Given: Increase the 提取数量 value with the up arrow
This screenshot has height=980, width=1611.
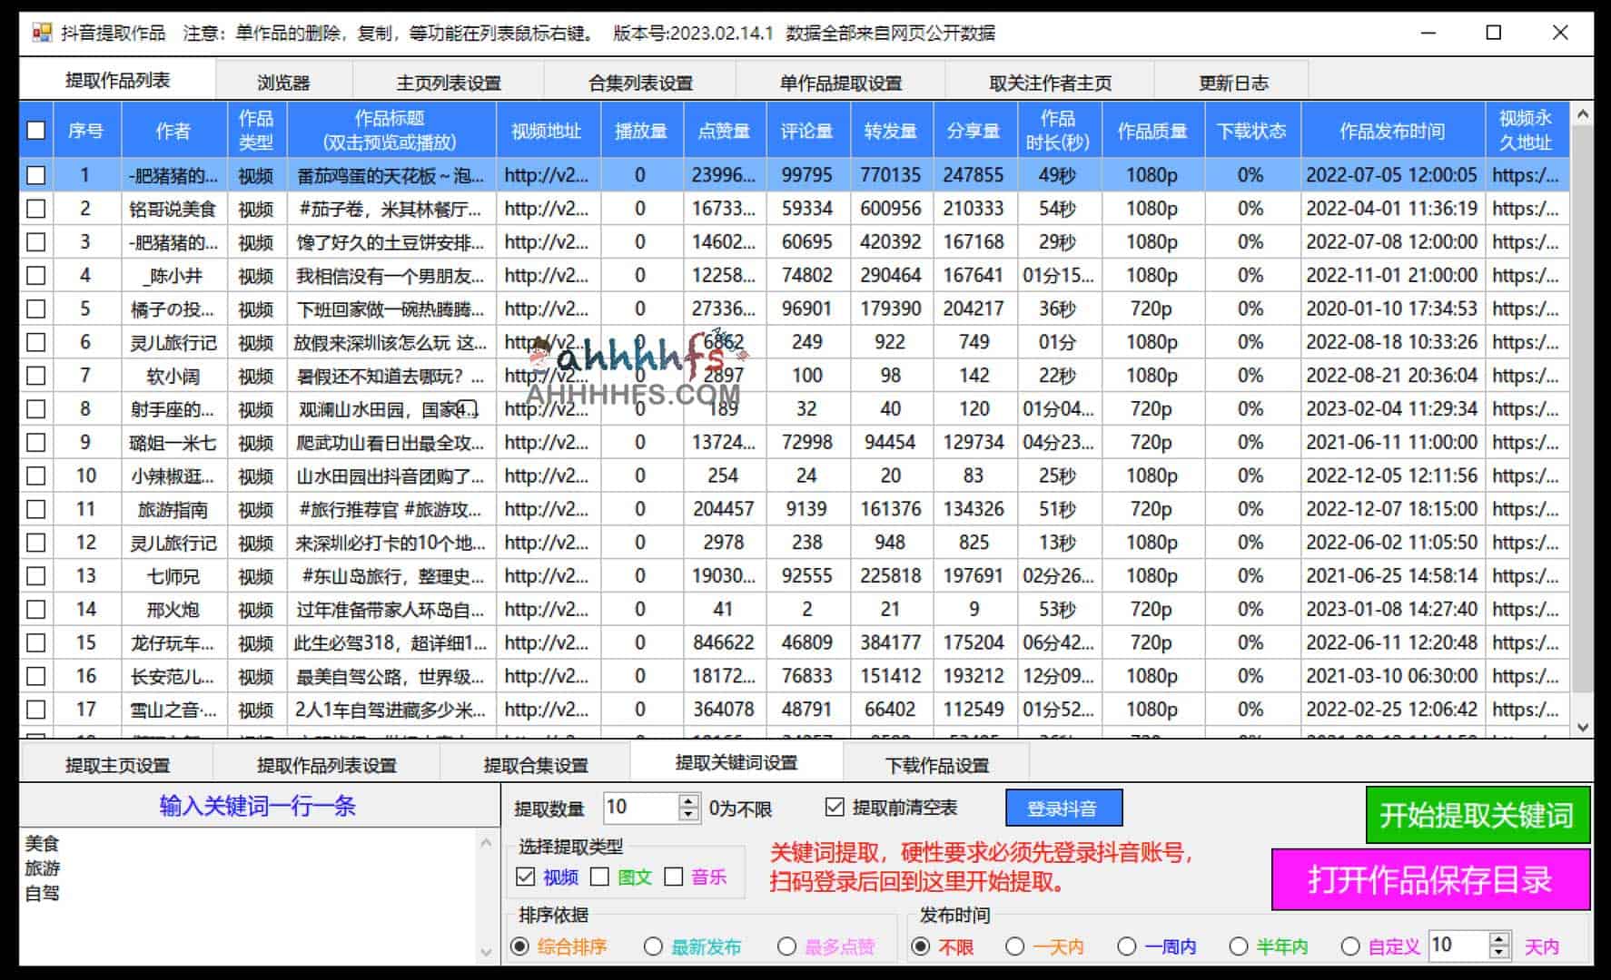Looking at the screenshot, I should (687, 801).
